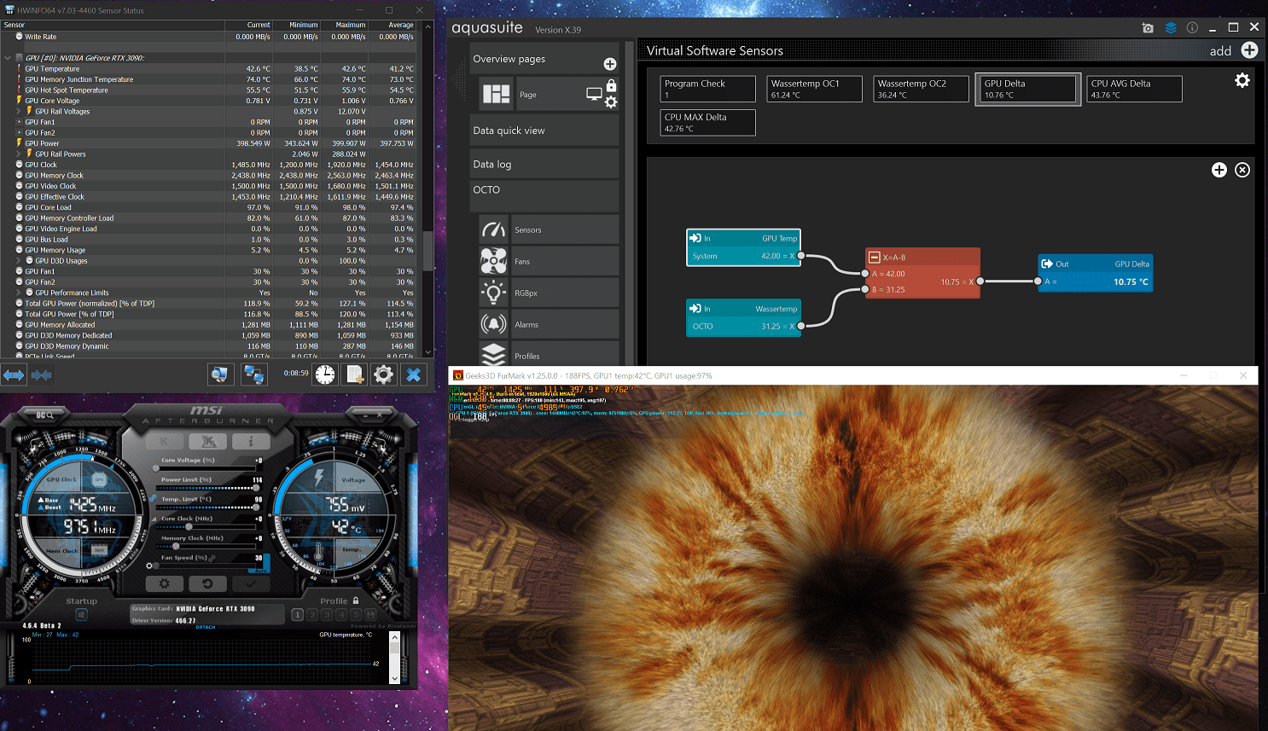Open HWiNFO clock reset timer icon
1268x731 pixels.
pos(325,374)
